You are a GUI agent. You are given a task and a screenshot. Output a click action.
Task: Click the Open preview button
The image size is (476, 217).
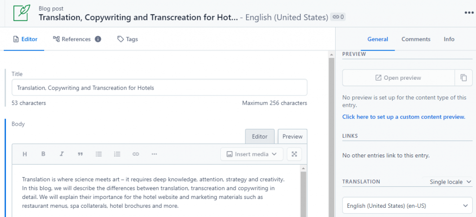coord(398,78)
